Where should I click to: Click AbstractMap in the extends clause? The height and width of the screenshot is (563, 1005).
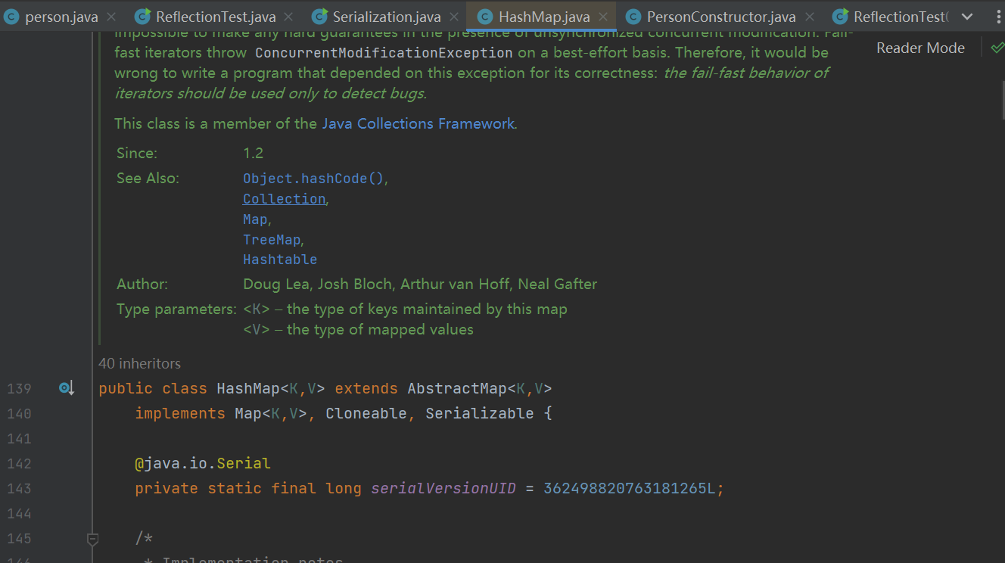(457, 388)
